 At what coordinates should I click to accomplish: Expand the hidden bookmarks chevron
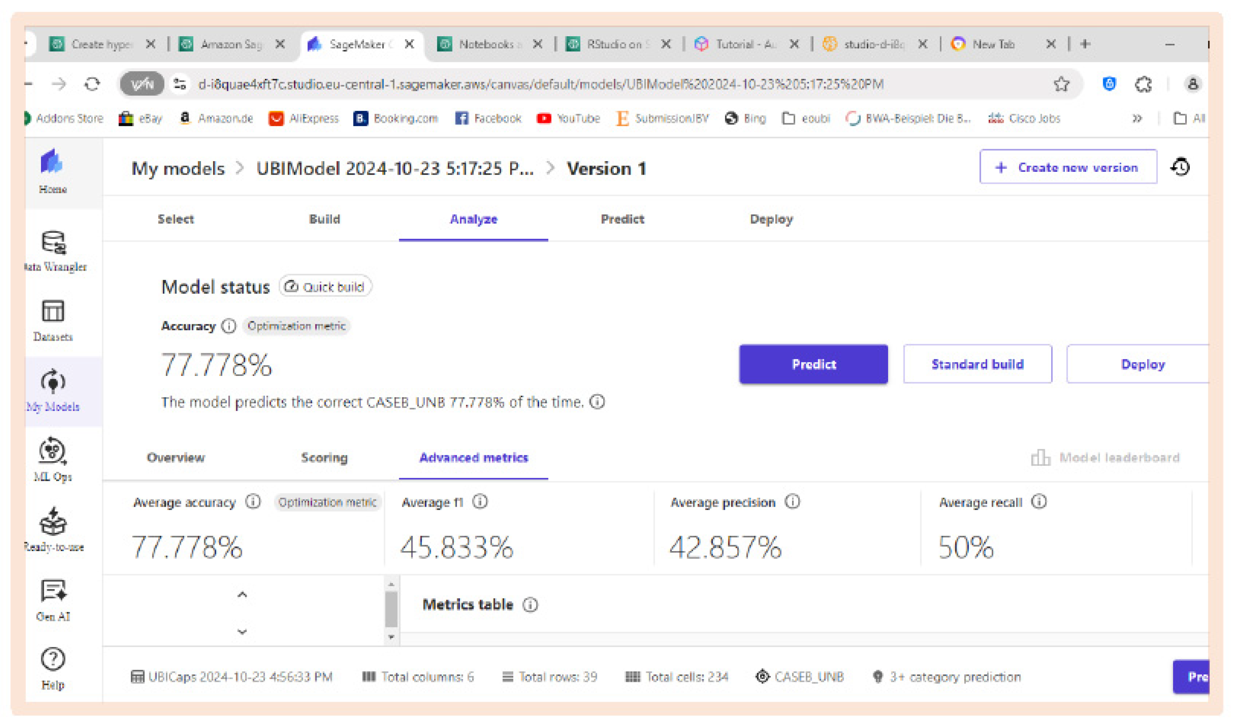click(x=1137, y=119)
